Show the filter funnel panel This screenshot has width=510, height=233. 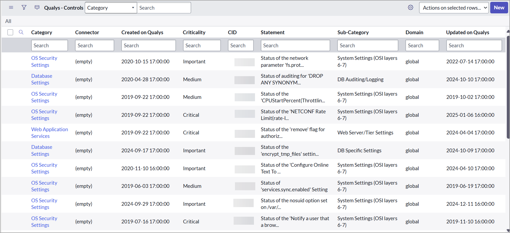pyautogui.click(x=24, y=7)
